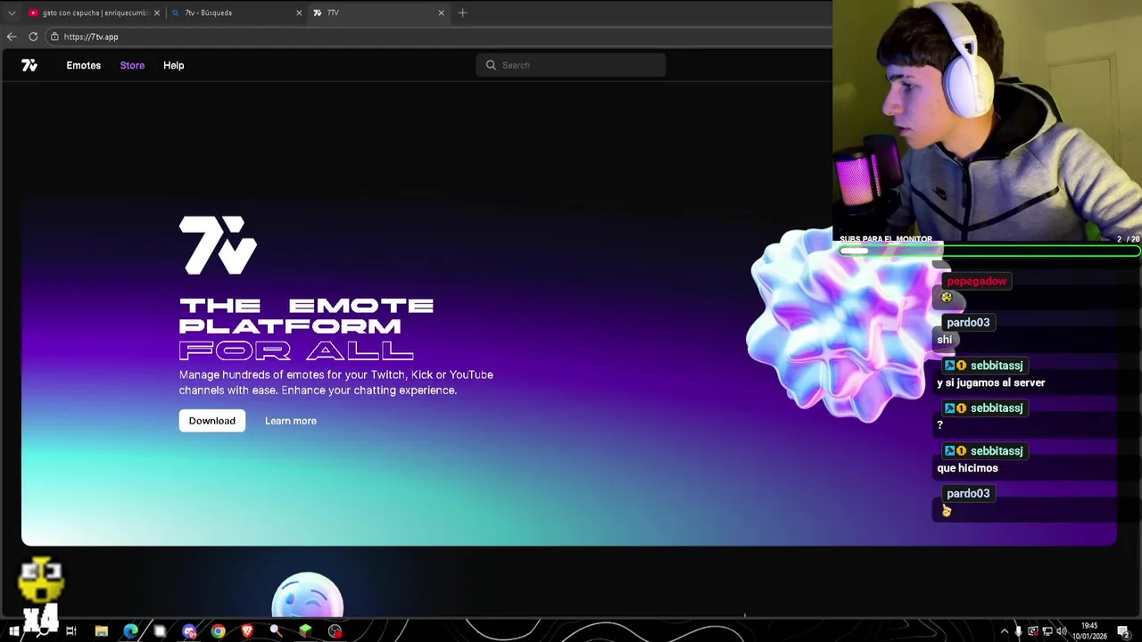Open the OBS recording icon on taskbar
This screenshot has height=642, width=1142.
335,631
